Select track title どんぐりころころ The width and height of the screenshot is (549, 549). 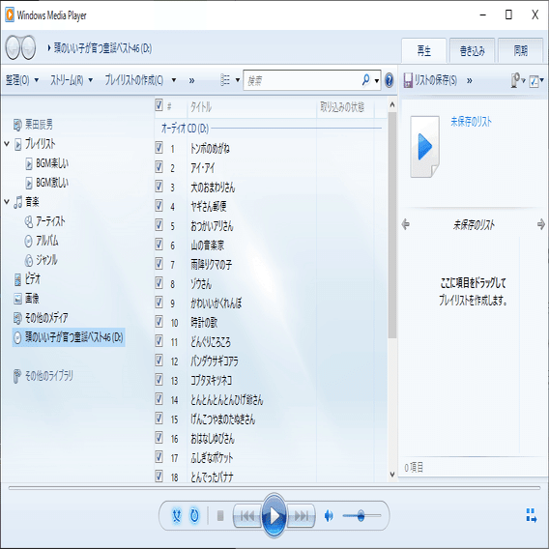coord(211,342)
